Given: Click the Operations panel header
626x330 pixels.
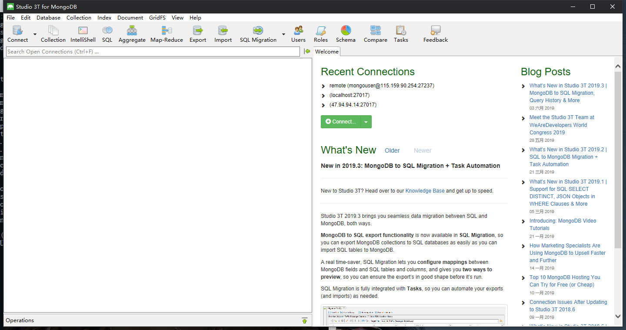Looking at the screenshot, I should pyautogui.click(x=158, y=320).
